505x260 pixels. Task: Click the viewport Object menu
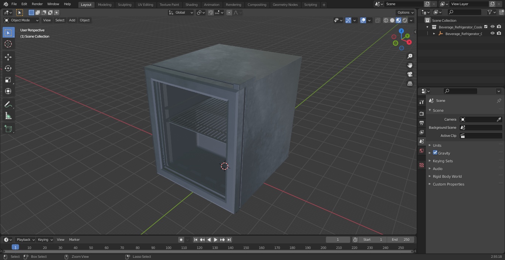coord(85,20)
